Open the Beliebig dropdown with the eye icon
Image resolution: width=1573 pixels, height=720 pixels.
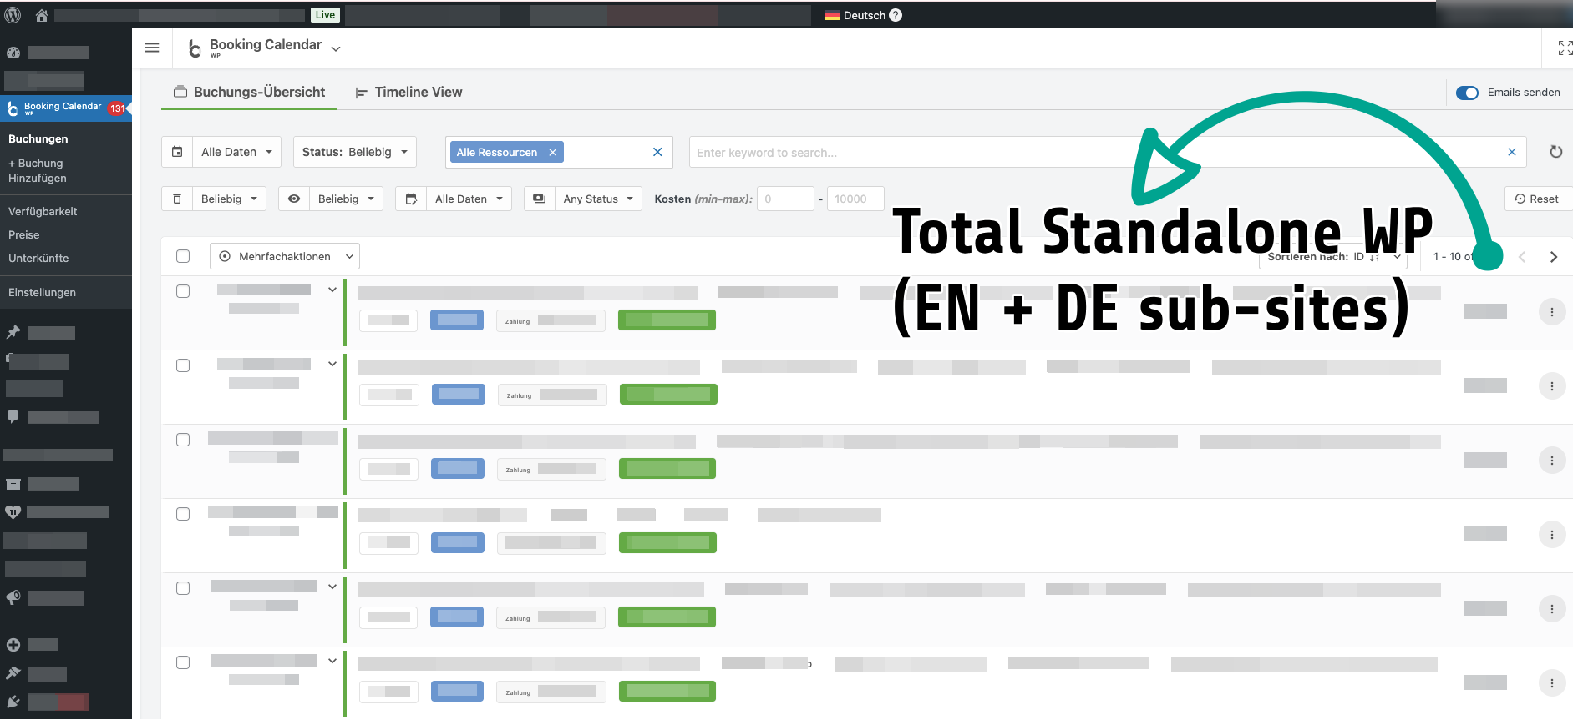click(331, 199)
